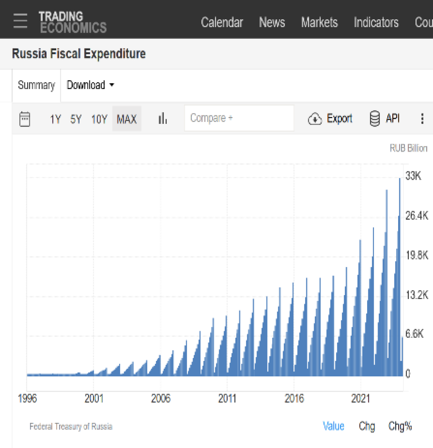This screenshot has height=448, width=433.
Task: Open the Summary tab
Action: [36, 85]
